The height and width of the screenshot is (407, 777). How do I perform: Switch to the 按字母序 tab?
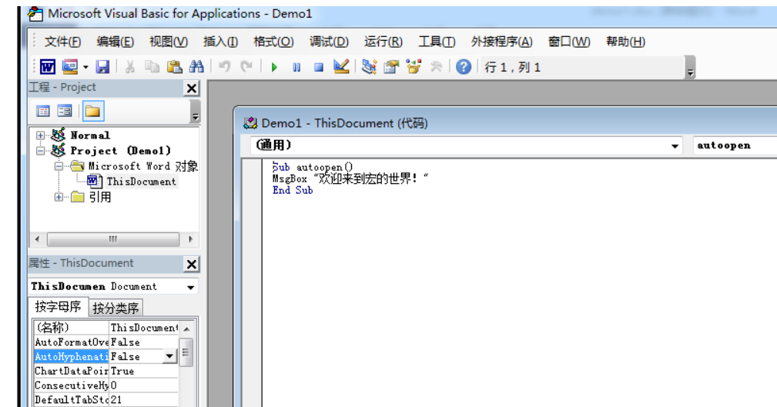tap(58, 307)
